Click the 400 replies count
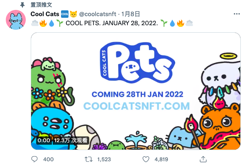The height and width of the screenshot is (167, 247). 48,159
